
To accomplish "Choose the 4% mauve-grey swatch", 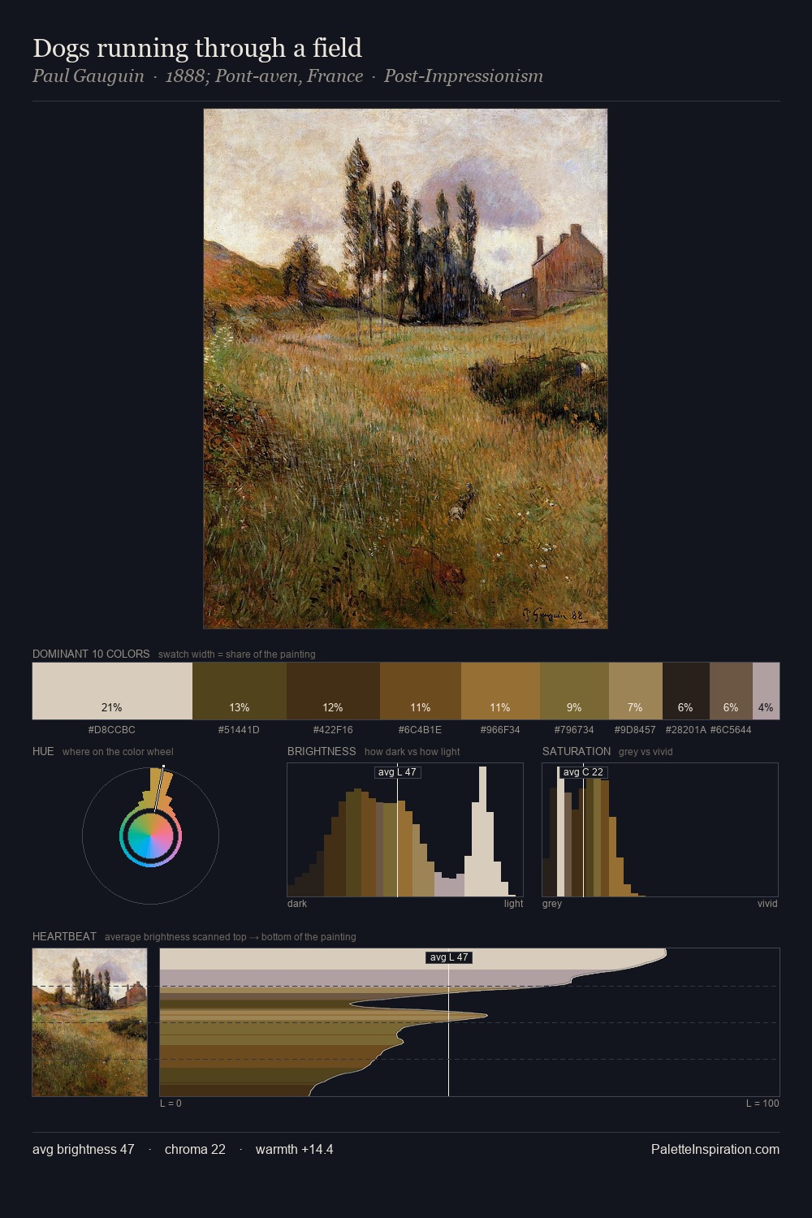I will (x=766, y=691).
